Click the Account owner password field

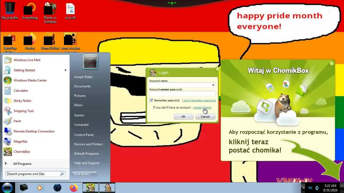[182, 94]
